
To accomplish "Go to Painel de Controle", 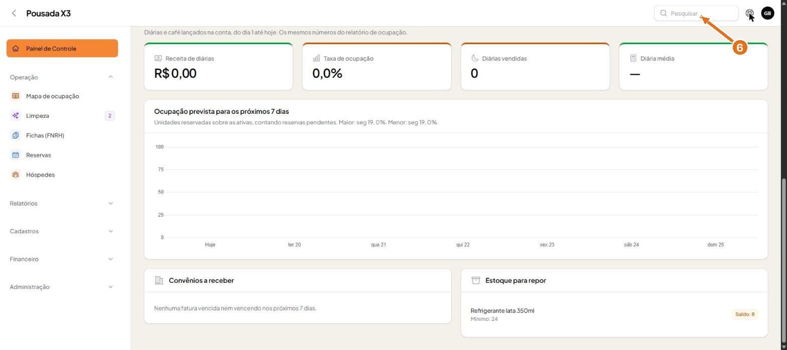I will [x=62, y=49].
